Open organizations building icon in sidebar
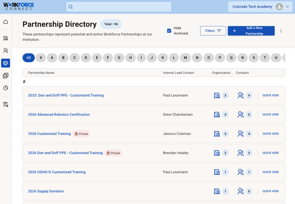 (x=5, y=38)
